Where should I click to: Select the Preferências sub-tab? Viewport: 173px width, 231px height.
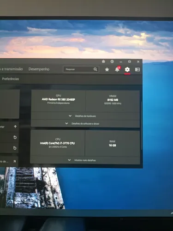click(11, 79)
